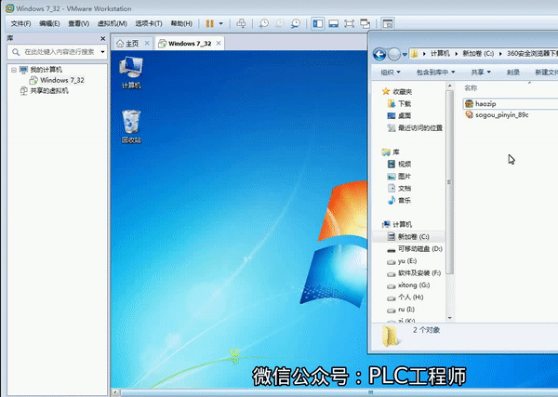Select the haozip file

[485, 104]
